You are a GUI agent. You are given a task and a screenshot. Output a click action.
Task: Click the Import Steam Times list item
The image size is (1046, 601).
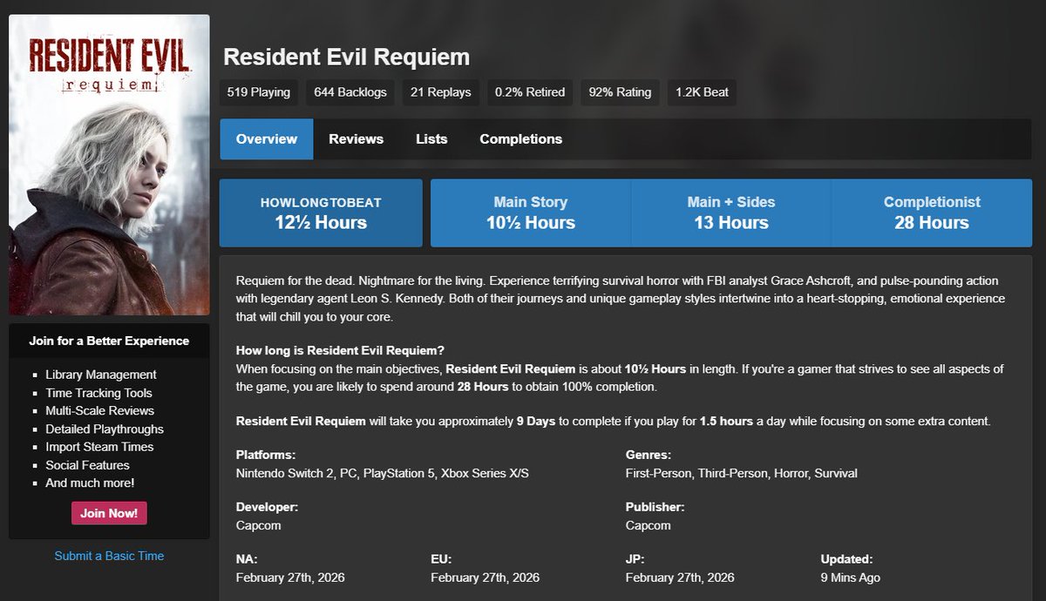[x=99, y=447]
